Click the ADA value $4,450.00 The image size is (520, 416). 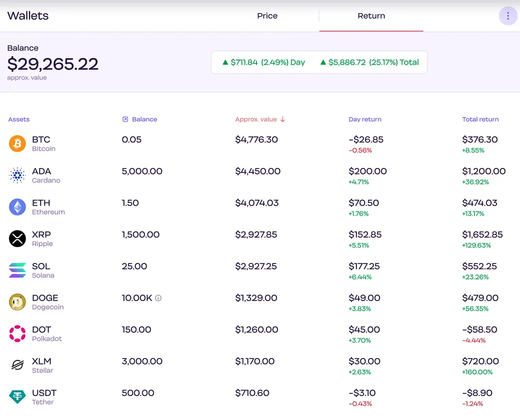pyautogui.click(x=257, y=171)
